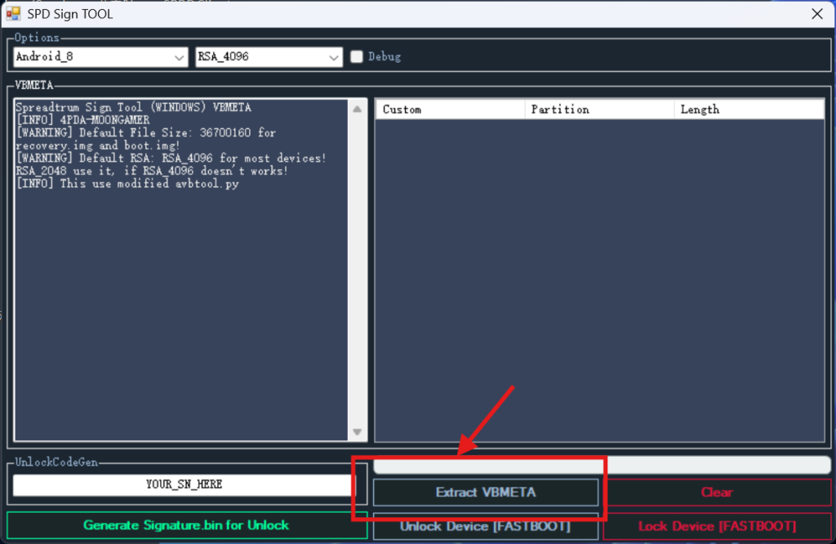Click Lock Device [FASTBOOT] button

pyautogui.click(x=717, y=526)
